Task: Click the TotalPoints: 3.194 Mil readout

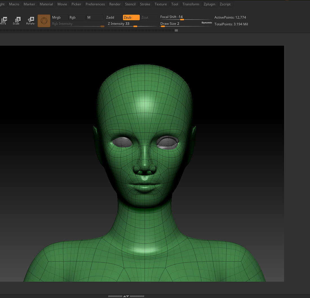Action: [x=231, y=24]
